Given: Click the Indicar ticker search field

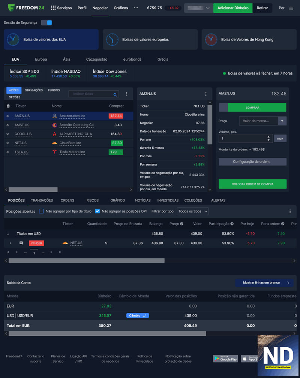Looking at the screenshot, I should tap(94, 94).
